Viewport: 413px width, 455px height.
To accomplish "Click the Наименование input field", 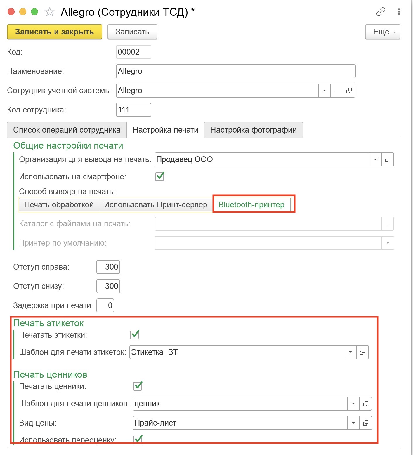I will point(236,71).
